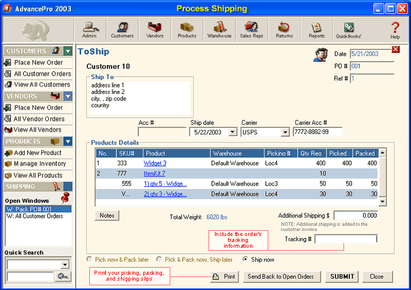Viewport: 411px width, 290px height.
Task: Click the Tracking # input field
Action: click(346, 239)
